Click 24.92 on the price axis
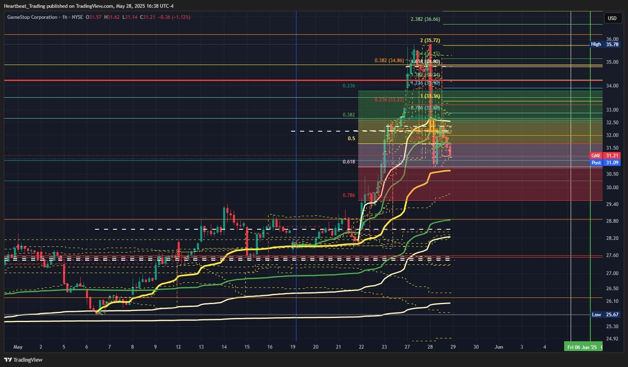 click(612, 339)
